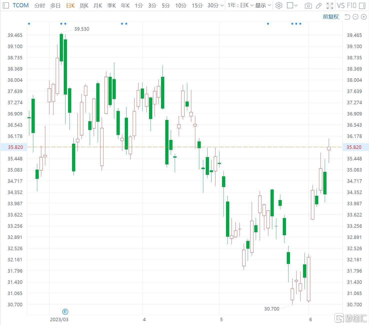This screenshot has height=325, width=369.
Task: Click the 39.530 high price label
Action: tap(82, 29)
